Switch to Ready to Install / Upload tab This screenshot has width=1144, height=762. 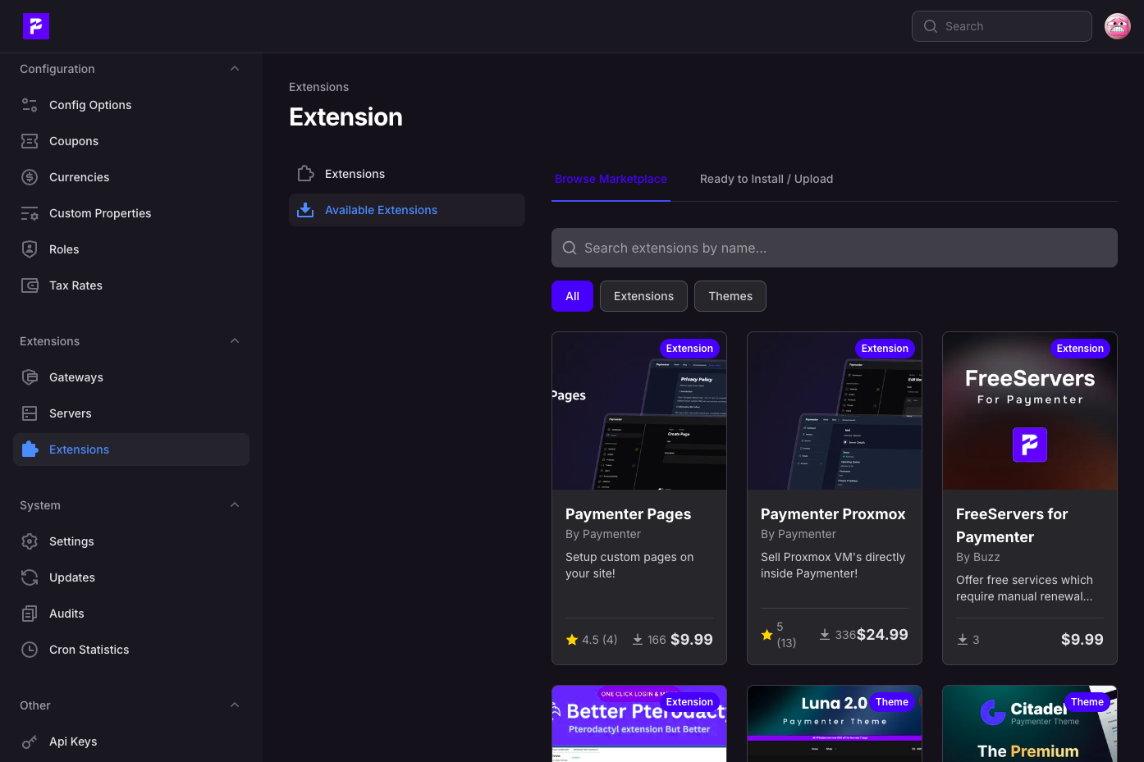point(766,179)
